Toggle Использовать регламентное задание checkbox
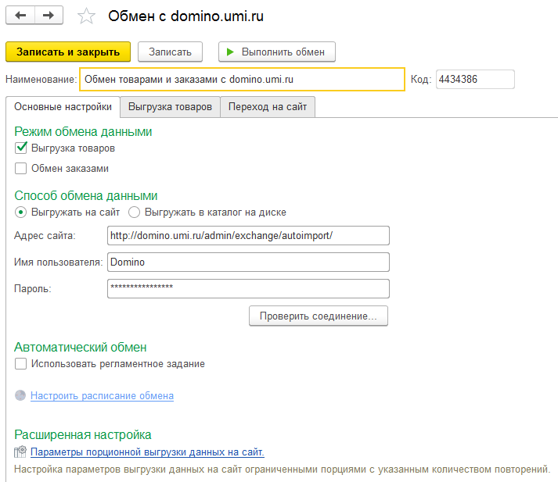This screenshot has width=558, height=482. [21, 363]
